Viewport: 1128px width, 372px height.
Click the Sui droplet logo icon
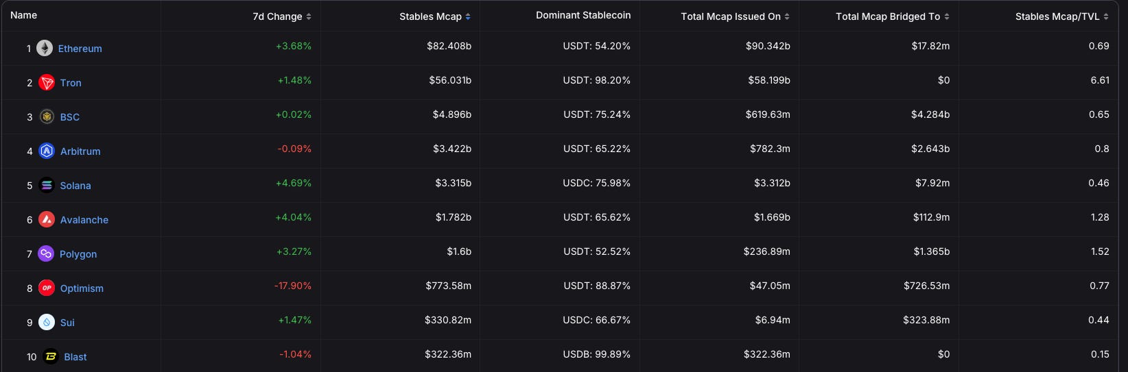pyautogui.click(x=47, y=323)
